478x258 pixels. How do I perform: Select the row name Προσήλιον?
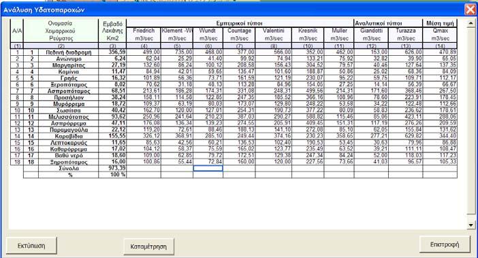(x=69, y=97)
